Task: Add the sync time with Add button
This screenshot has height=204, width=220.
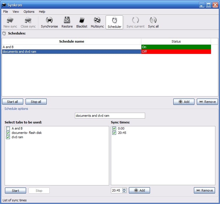Action: coord(139,190)
